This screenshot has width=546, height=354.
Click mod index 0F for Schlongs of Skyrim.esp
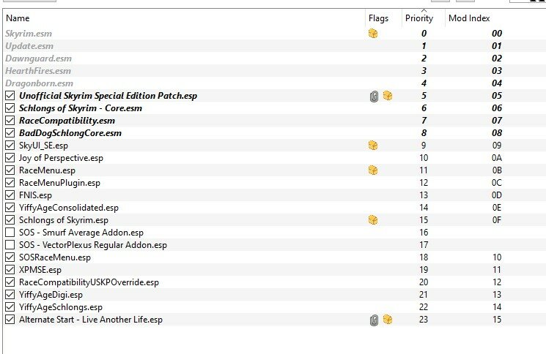click(497, 220)
